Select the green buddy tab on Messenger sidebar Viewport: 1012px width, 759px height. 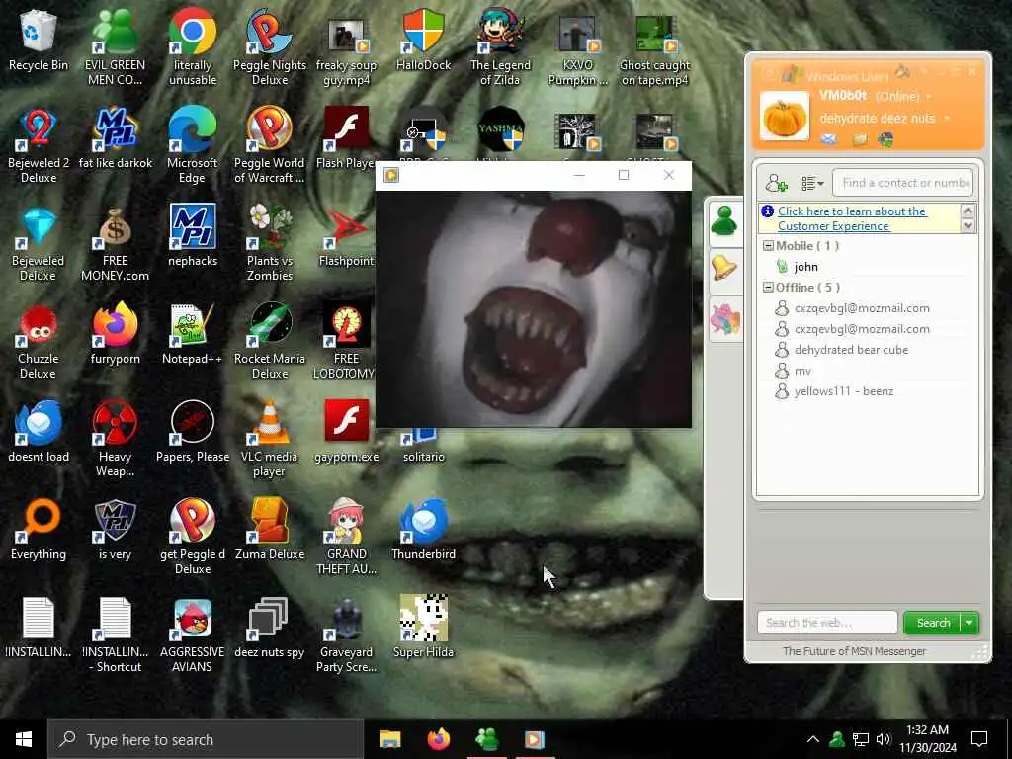point(724,222)
